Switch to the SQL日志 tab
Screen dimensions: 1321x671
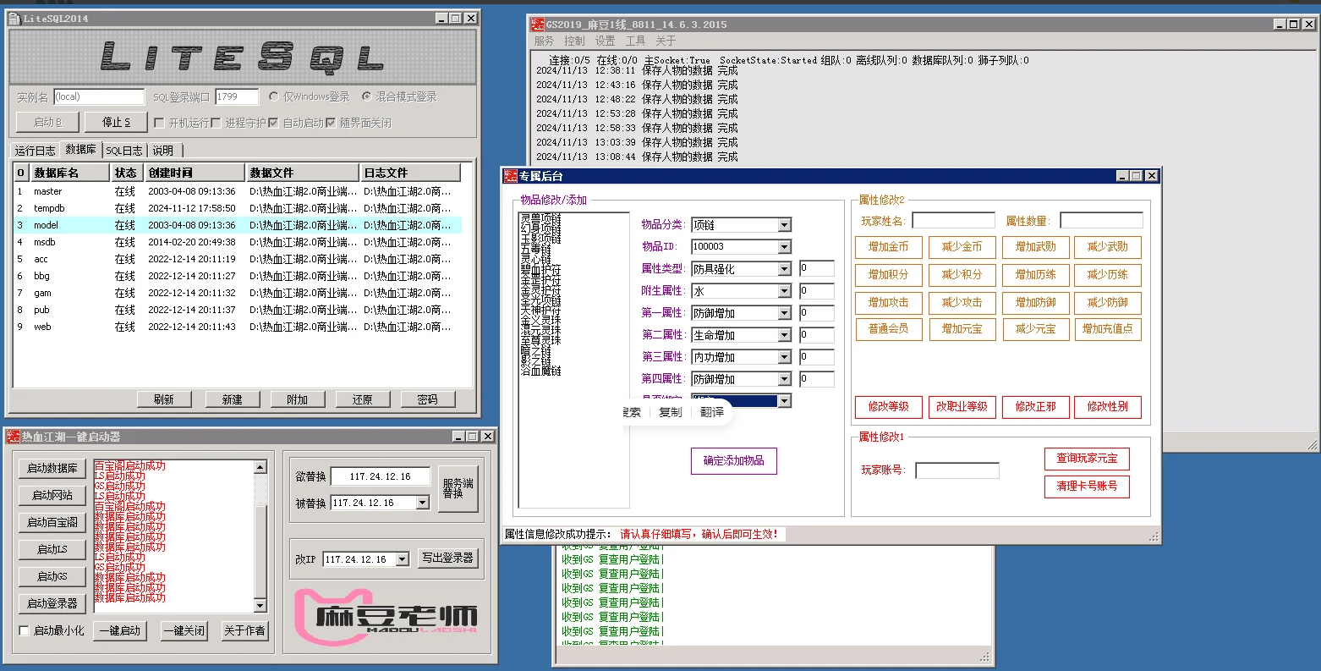(123, 150)
